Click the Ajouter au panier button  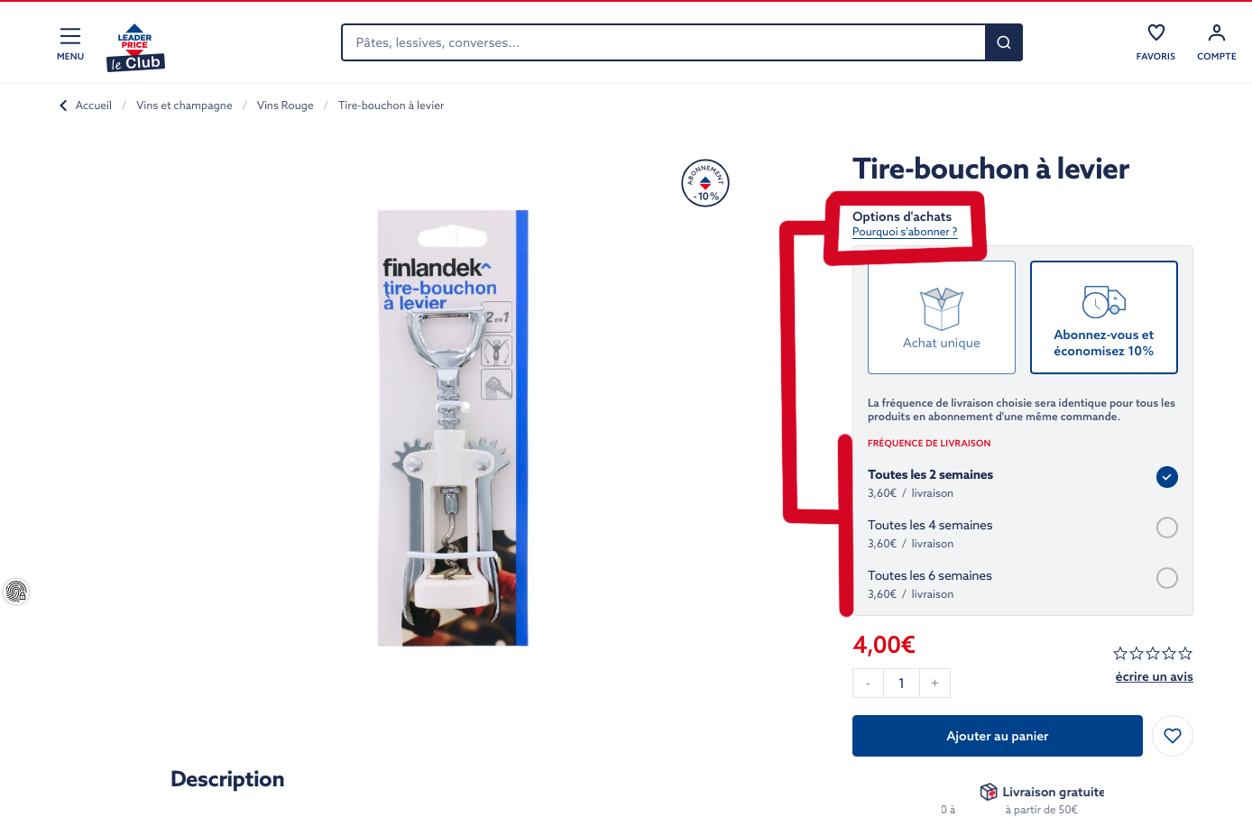coord(998,736)
